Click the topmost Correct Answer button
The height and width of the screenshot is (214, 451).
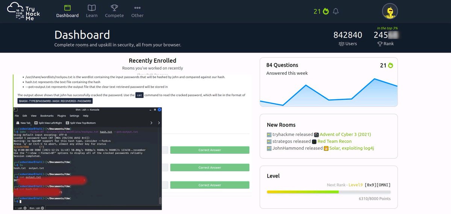click(x=210, y=150)
